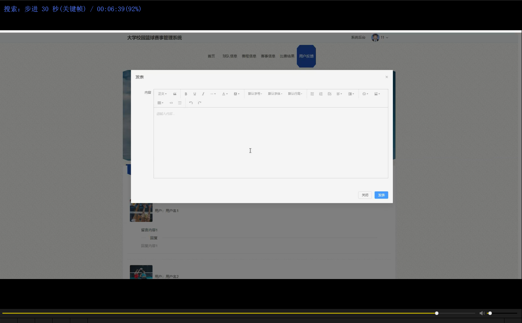The width and height of the screenshot is (522, 323).
Task: Open the 比赛结果 nav item
Action: pos(287,56)
